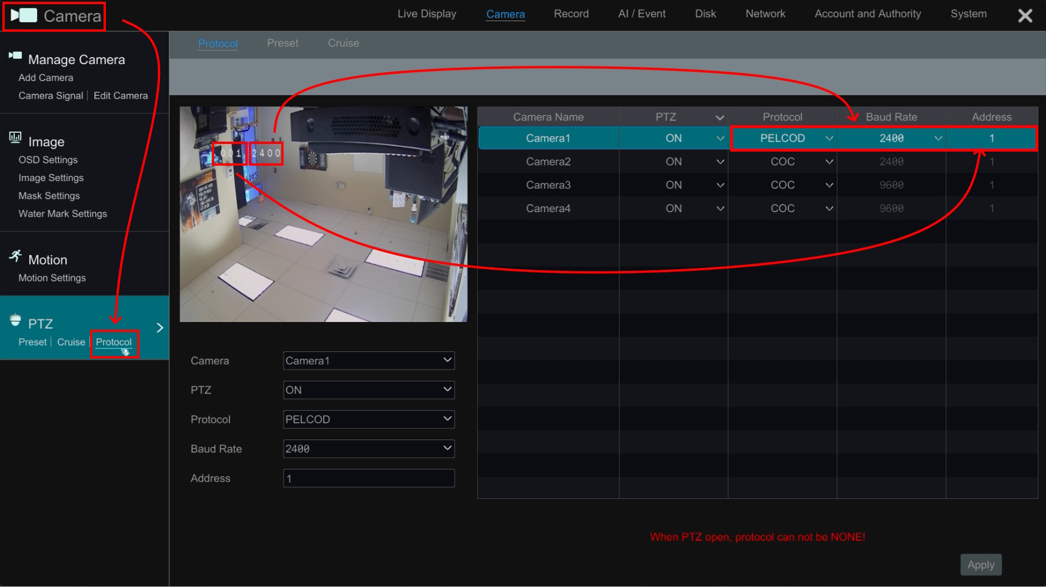The image size is (1046, 587).
Task: Click the Apply button
Action: (x=980, y=565)
